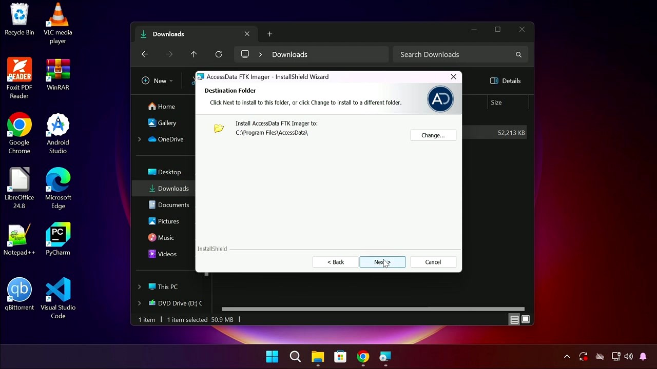Viewport: 657px width, 369px height.
Task: Open WinRAR from the desktop
Action: (x=57, y=71)
